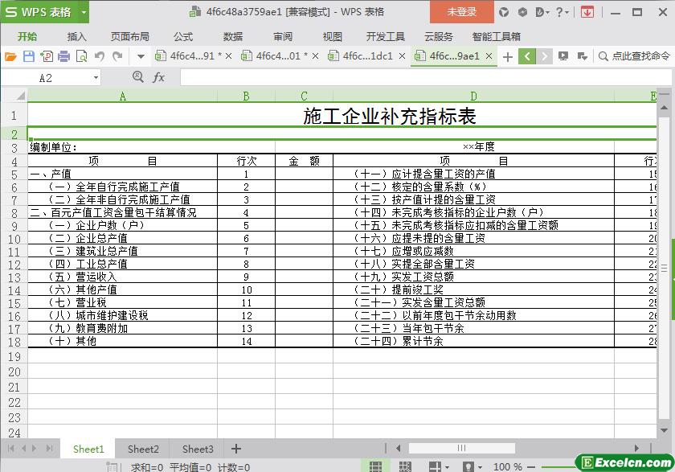Select column A header
The height and width of the screenshot is (472, 675).
tap(123, 96)
